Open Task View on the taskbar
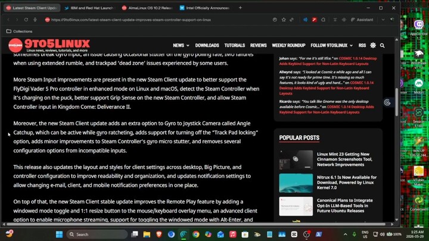 point(135,234)
